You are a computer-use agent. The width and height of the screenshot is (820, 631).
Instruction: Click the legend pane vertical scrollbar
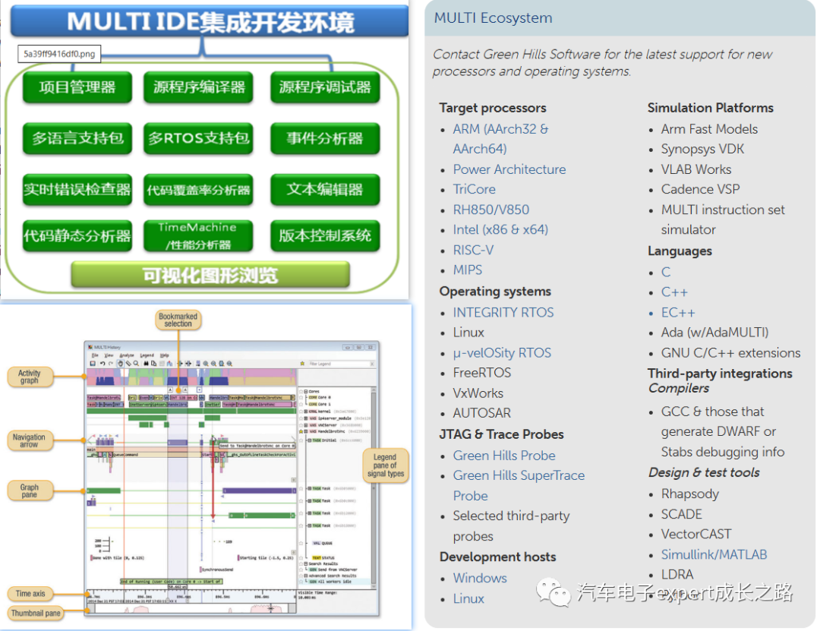tap(374, 487)
